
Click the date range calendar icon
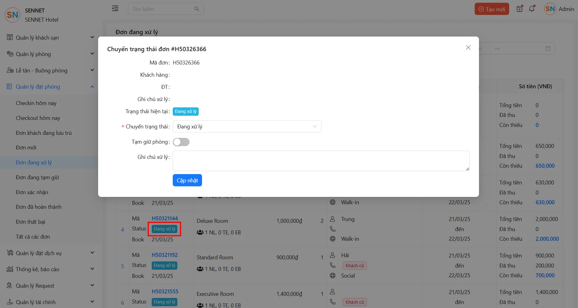pyautogui.click(x=548, y=48)
